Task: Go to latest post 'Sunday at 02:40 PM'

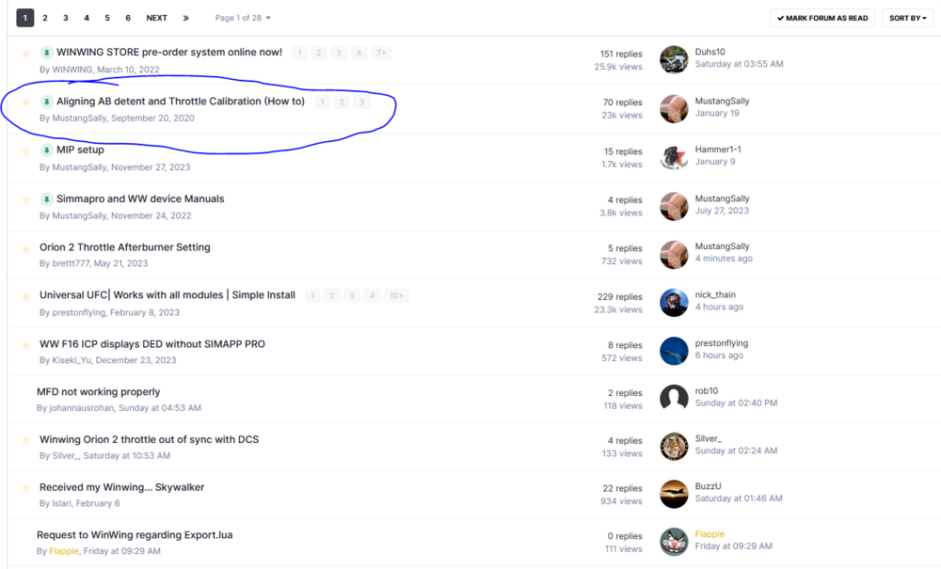Action: [x=737, y=403]
